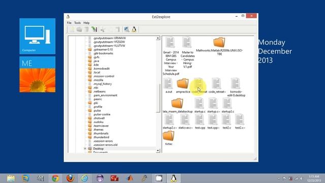Select .themes folder in the tree
This screenshot has width=325, height=183.
click(98, 130)
